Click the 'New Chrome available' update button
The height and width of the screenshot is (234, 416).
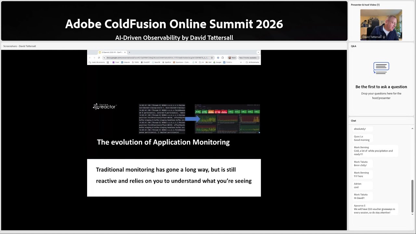tap(248, 58)
